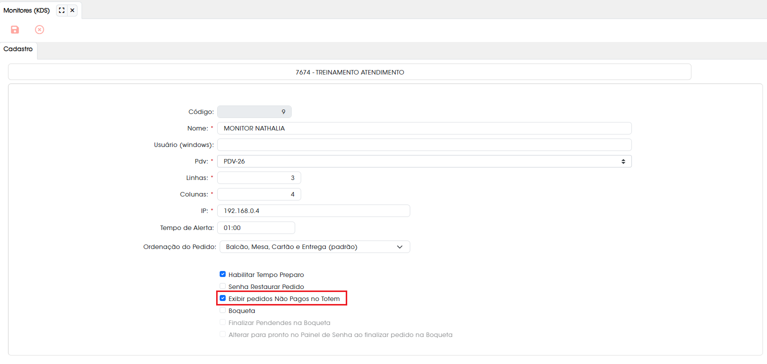
Task: Focus the Usuário (windows) input field
Action: tap(424, 145)
